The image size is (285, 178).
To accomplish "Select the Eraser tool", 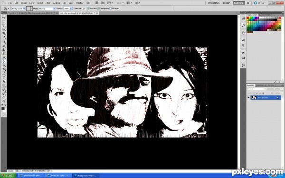I will tap(4, 57).
